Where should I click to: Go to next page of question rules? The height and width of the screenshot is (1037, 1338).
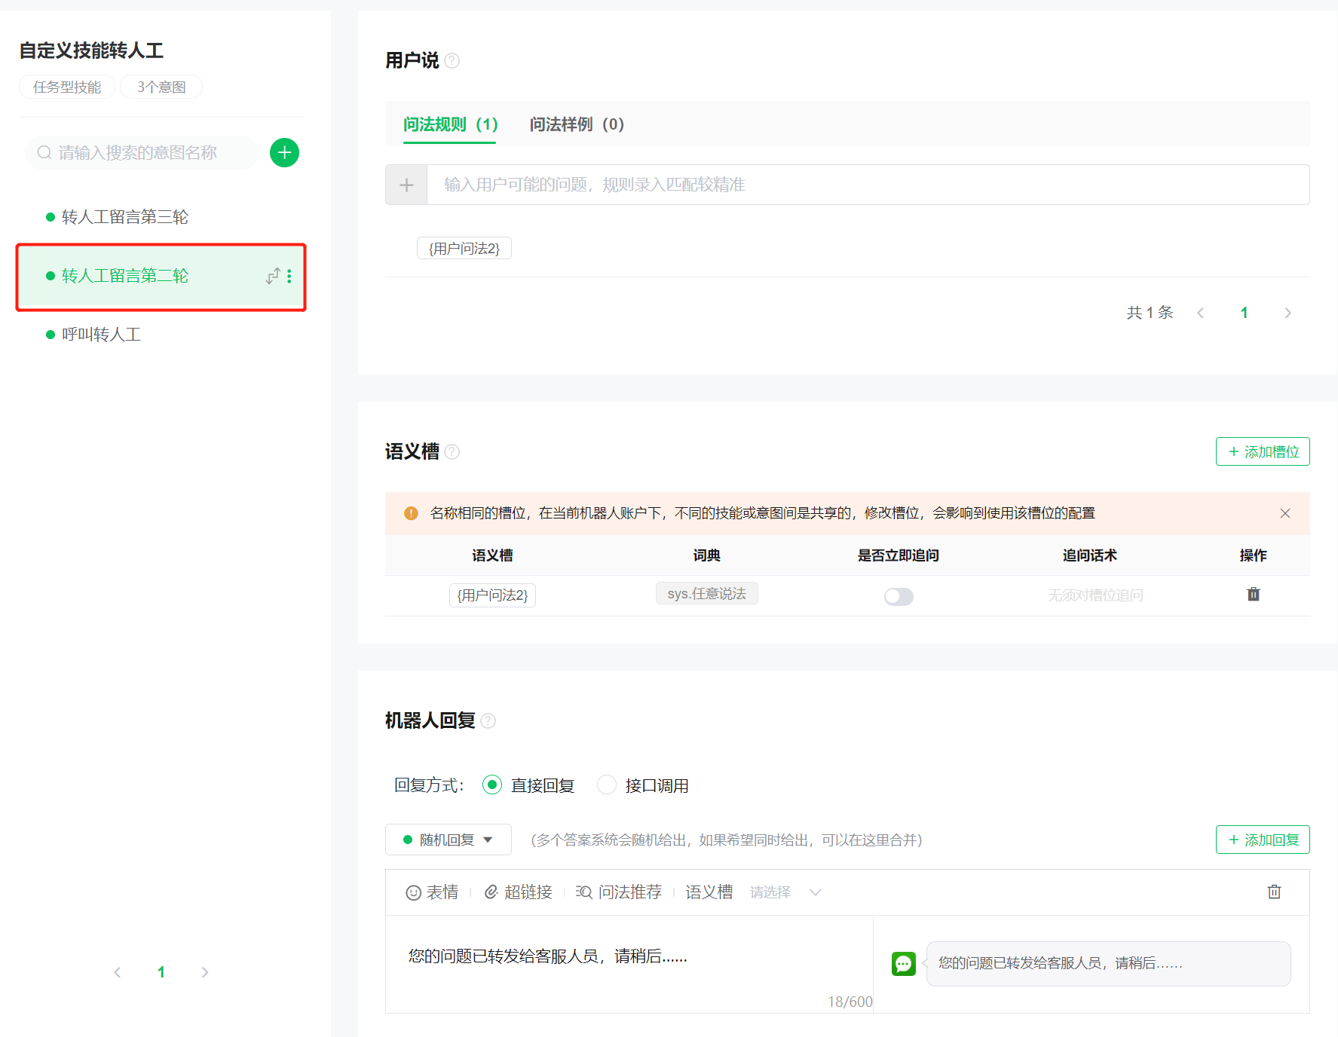pos(1287,313)
